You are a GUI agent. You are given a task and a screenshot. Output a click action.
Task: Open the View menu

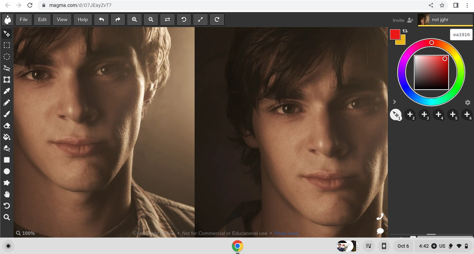click(x=62, y=20)
